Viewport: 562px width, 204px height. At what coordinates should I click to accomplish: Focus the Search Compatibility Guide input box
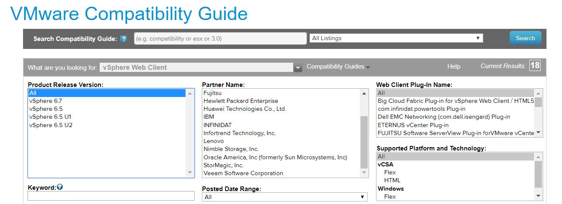coord(220,38)
